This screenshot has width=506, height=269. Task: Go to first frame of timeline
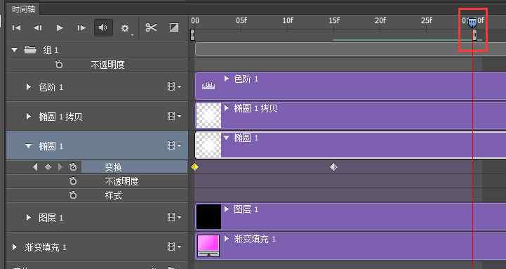[x=16, y=28]
